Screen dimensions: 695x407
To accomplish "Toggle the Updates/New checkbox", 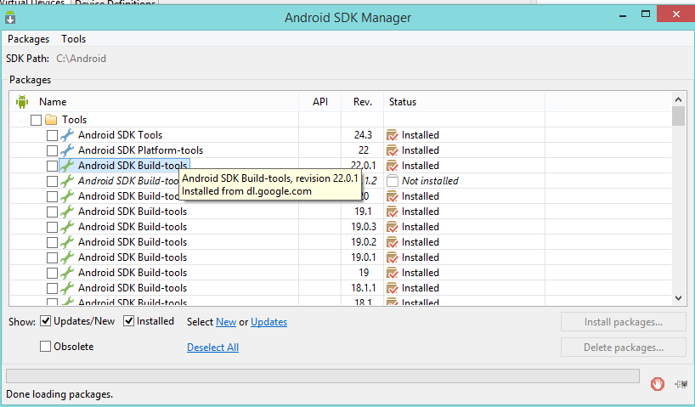I will point(46,321).
